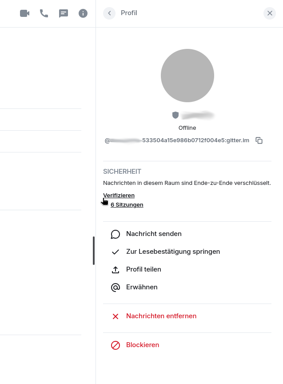Open threads using chat bubble icon

(64, 13)
